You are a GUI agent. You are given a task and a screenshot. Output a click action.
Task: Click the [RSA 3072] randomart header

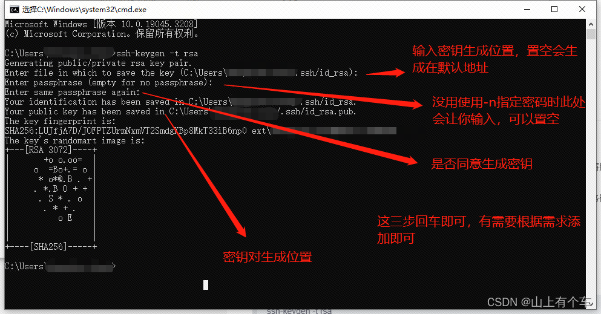(x=51, y=150)
